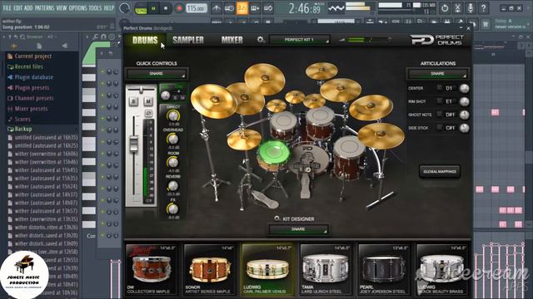533x299 pixels.
Task: Click the FX send knob
Action: 173,208
